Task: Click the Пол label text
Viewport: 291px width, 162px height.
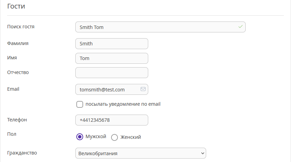Action: pyautogui.click(x=12, y=134)
